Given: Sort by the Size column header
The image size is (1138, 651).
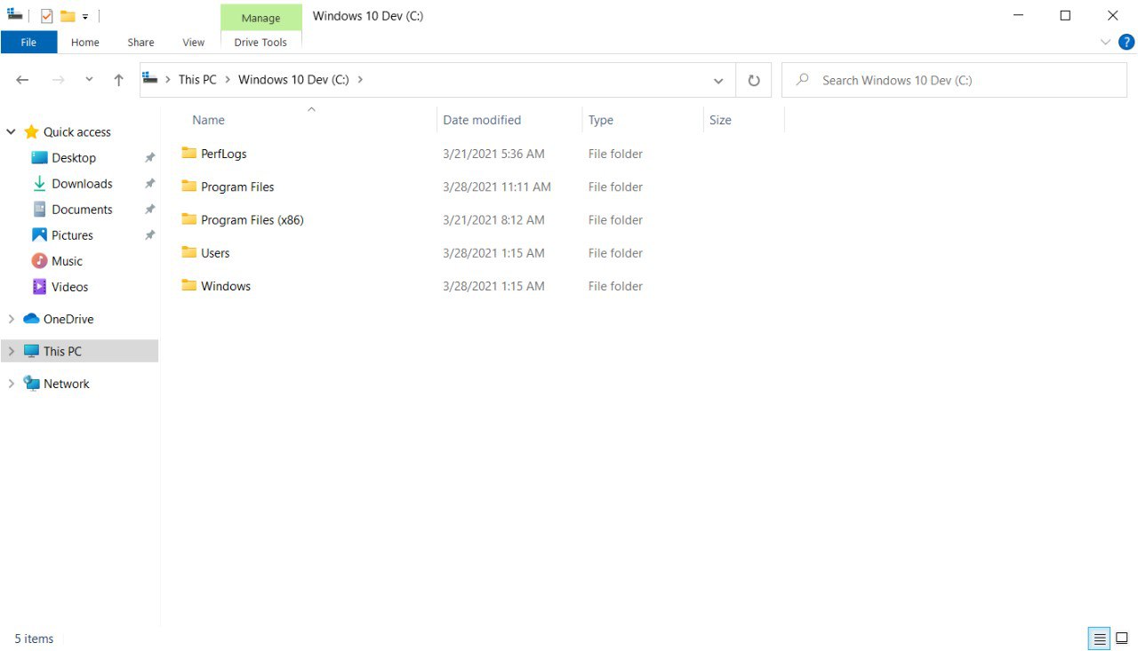Looking at the screenshot, I should (x=720, y=120).
